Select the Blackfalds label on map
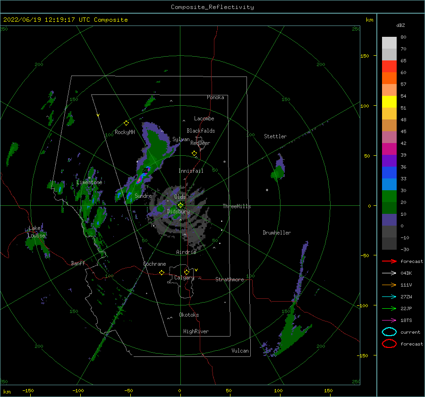Screen dimensions: 425x397 (x=201, y=131)
